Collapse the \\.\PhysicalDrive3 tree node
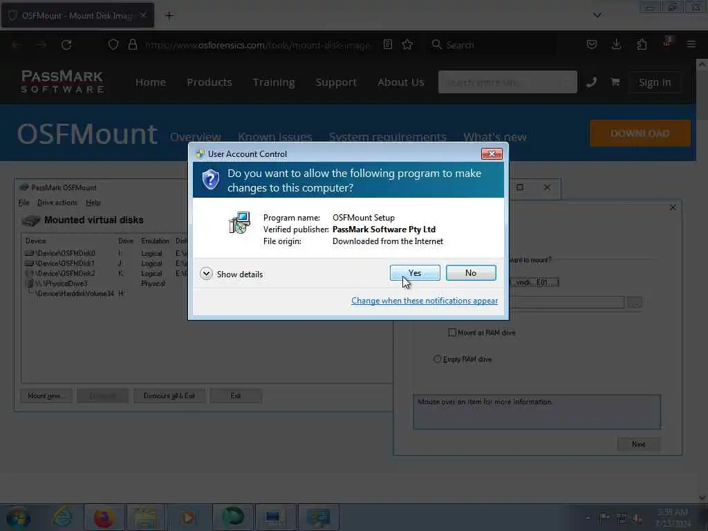Image resolution: width=708 pixels, height=531 pixels. [29, 283]
